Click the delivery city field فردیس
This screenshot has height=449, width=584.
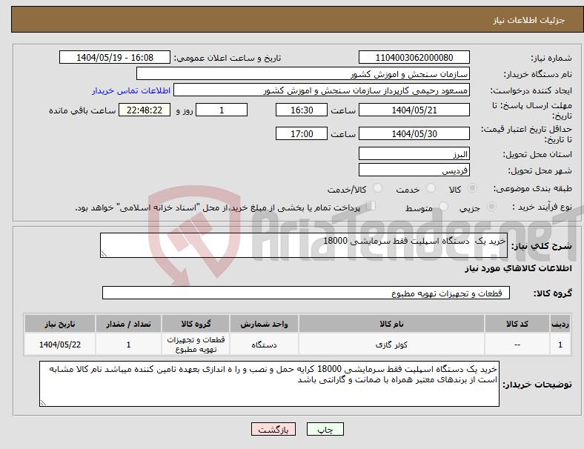click(414, 170)
